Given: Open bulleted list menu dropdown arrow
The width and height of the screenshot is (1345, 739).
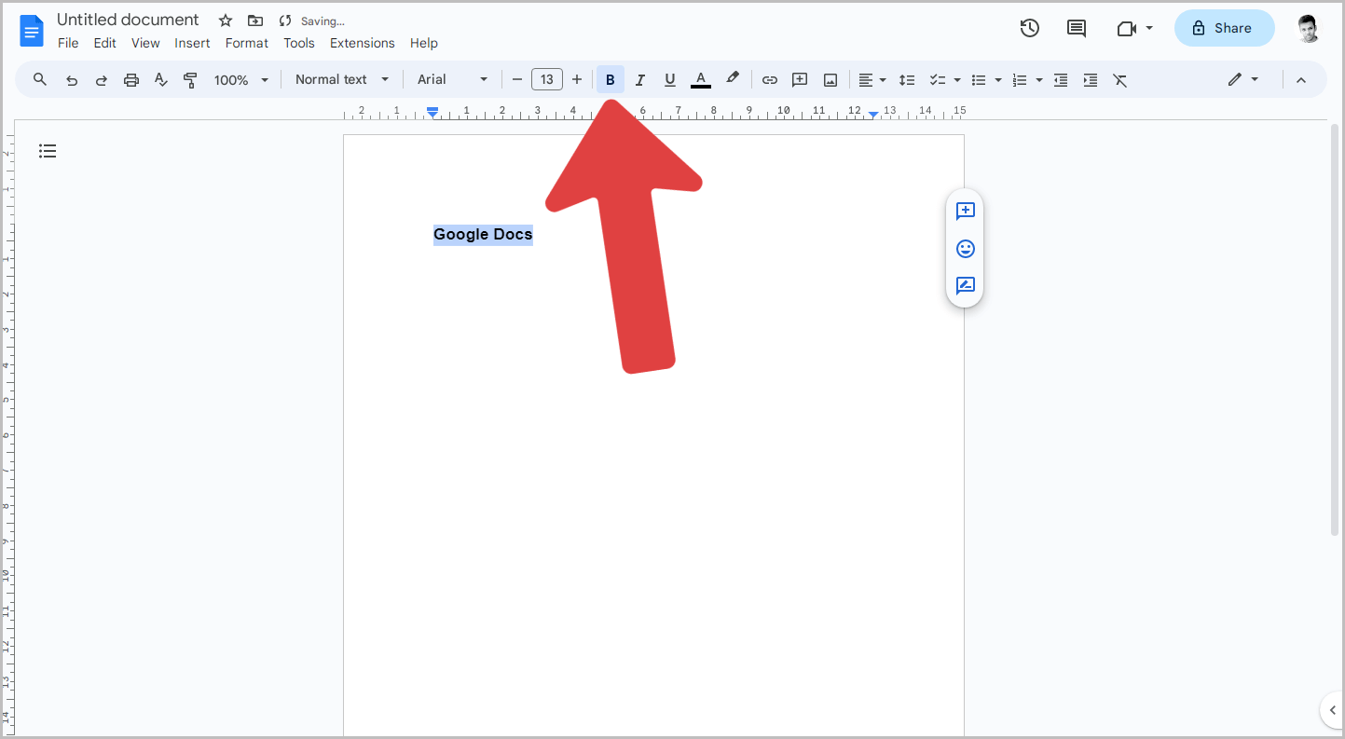Looking at the screenshot, I should 998,80.
